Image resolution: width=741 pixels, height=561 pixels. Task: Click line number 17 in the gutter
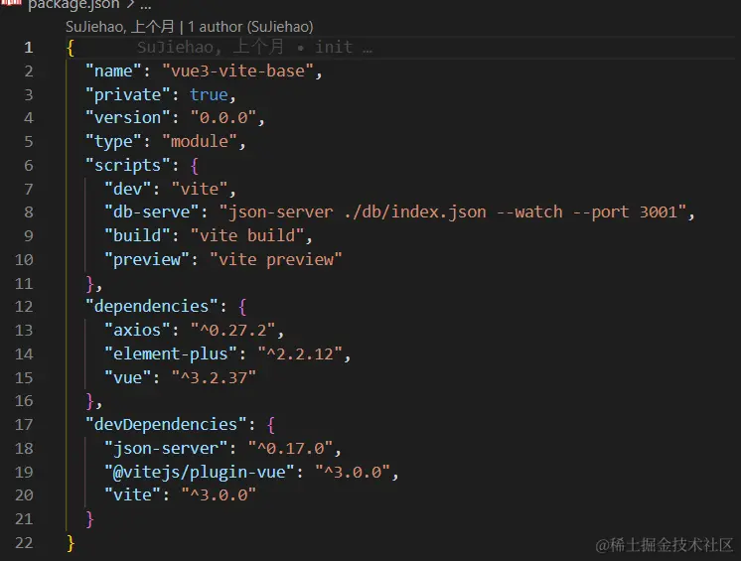tap(24, 425)
